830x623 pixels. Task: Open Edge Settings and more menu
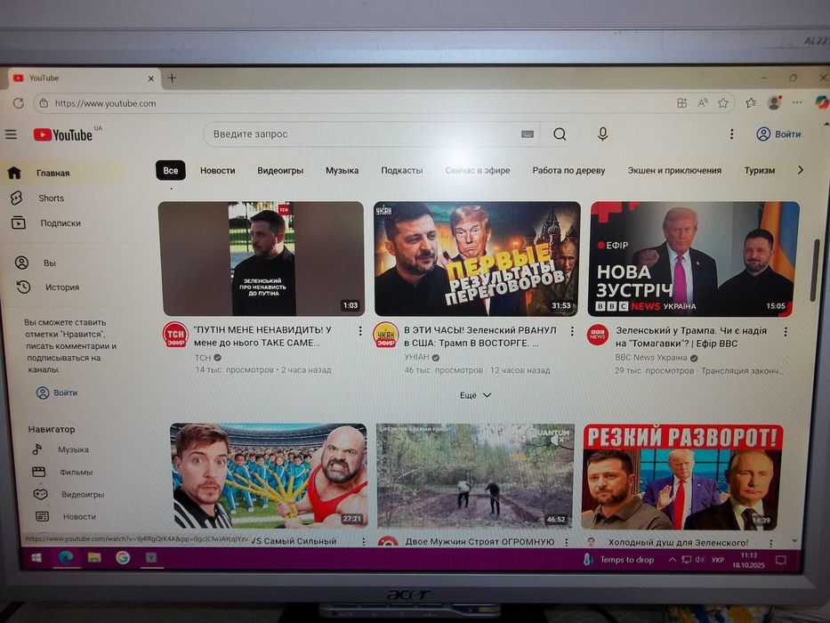pos(797,102)
